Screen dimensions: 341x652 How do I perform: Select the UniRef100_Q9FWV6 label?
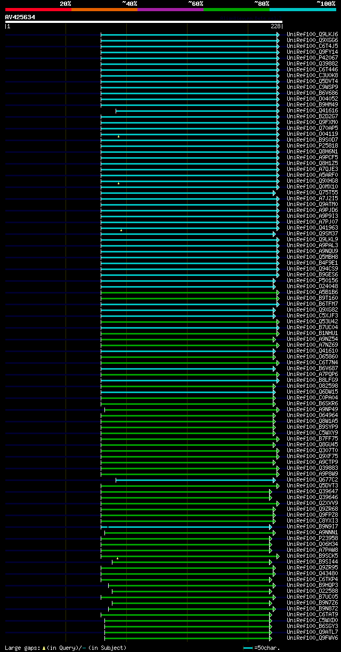(x=312, y=638)
